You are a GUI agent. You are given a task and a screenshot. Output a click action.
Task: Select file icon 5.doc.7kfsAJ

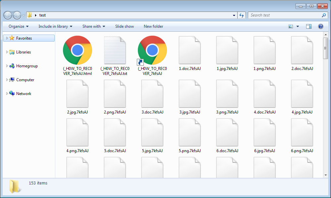tap(115, 132)
